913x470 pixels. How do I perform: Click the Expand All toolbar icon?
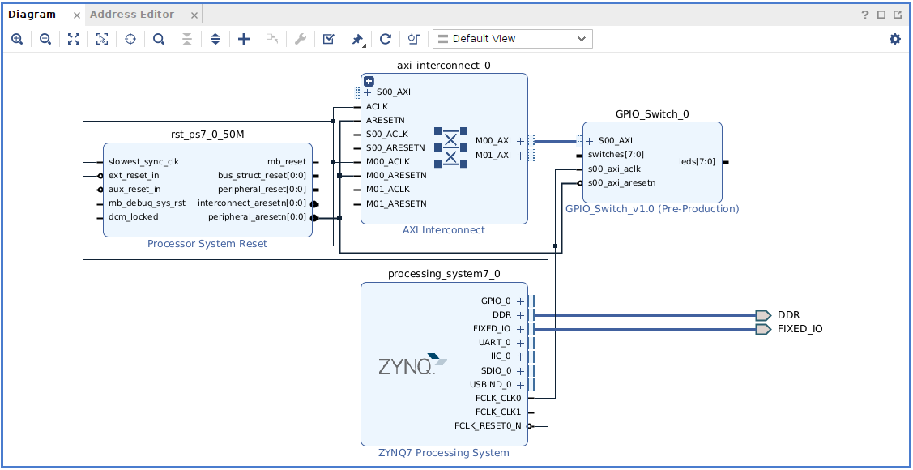click(215, 39)
